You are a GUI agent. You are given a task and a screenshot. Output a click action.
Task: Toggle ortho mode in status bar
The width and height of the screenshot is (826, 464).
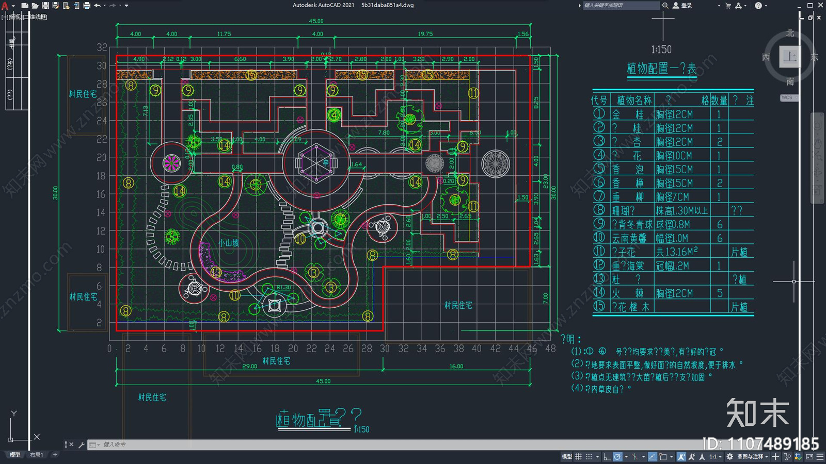pyautogui.click(x=607, y=457)
